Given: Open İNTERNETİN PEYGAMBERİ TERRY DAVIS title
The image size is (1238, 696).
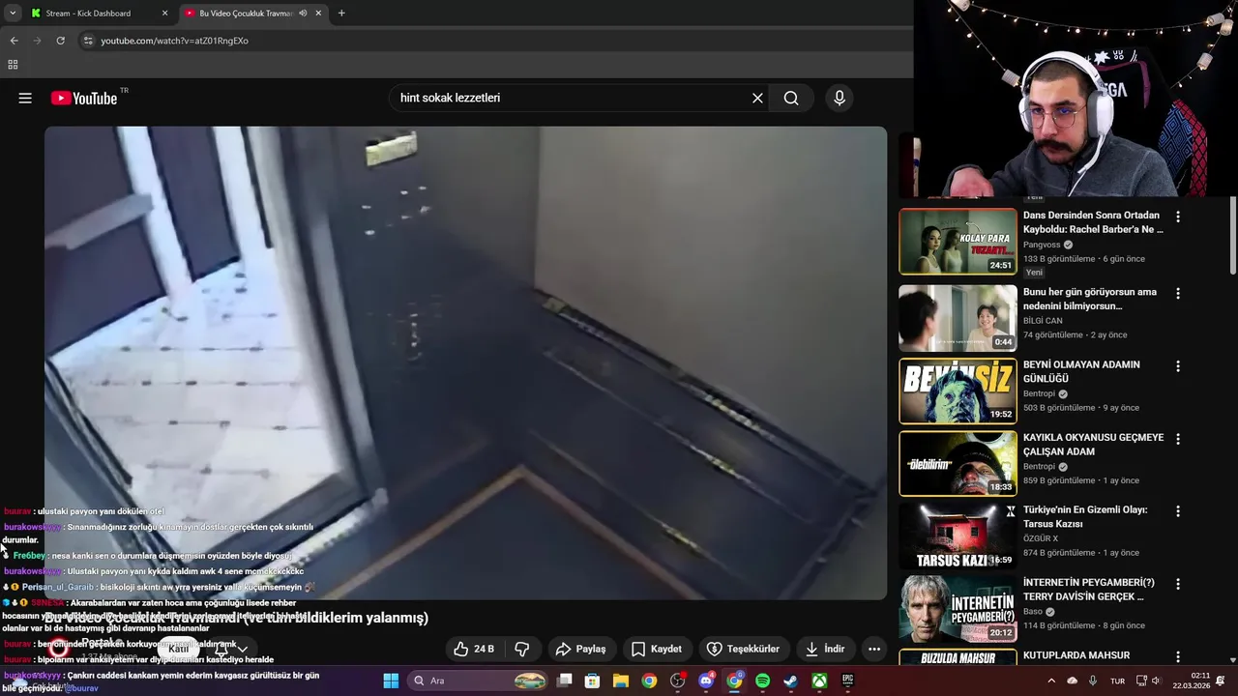Looking at the screenshot, I should [1089, 590].
